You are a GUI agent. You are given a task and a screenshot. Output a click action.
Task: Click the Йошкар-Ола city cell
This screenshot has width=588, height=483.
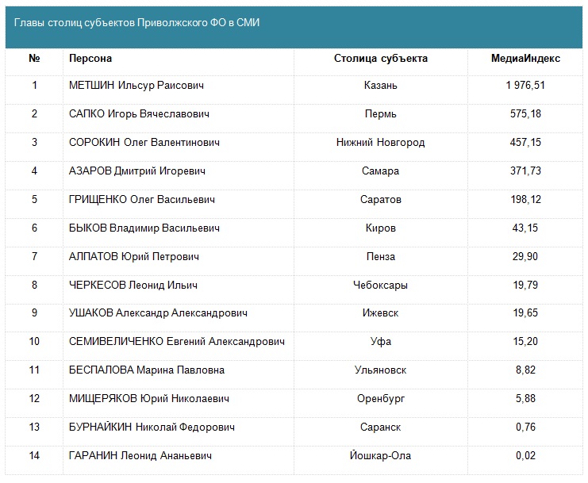381,456
